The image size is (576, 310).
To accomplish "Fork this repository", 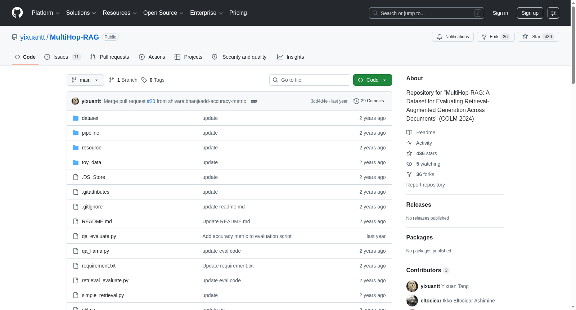I will point(496,37).
